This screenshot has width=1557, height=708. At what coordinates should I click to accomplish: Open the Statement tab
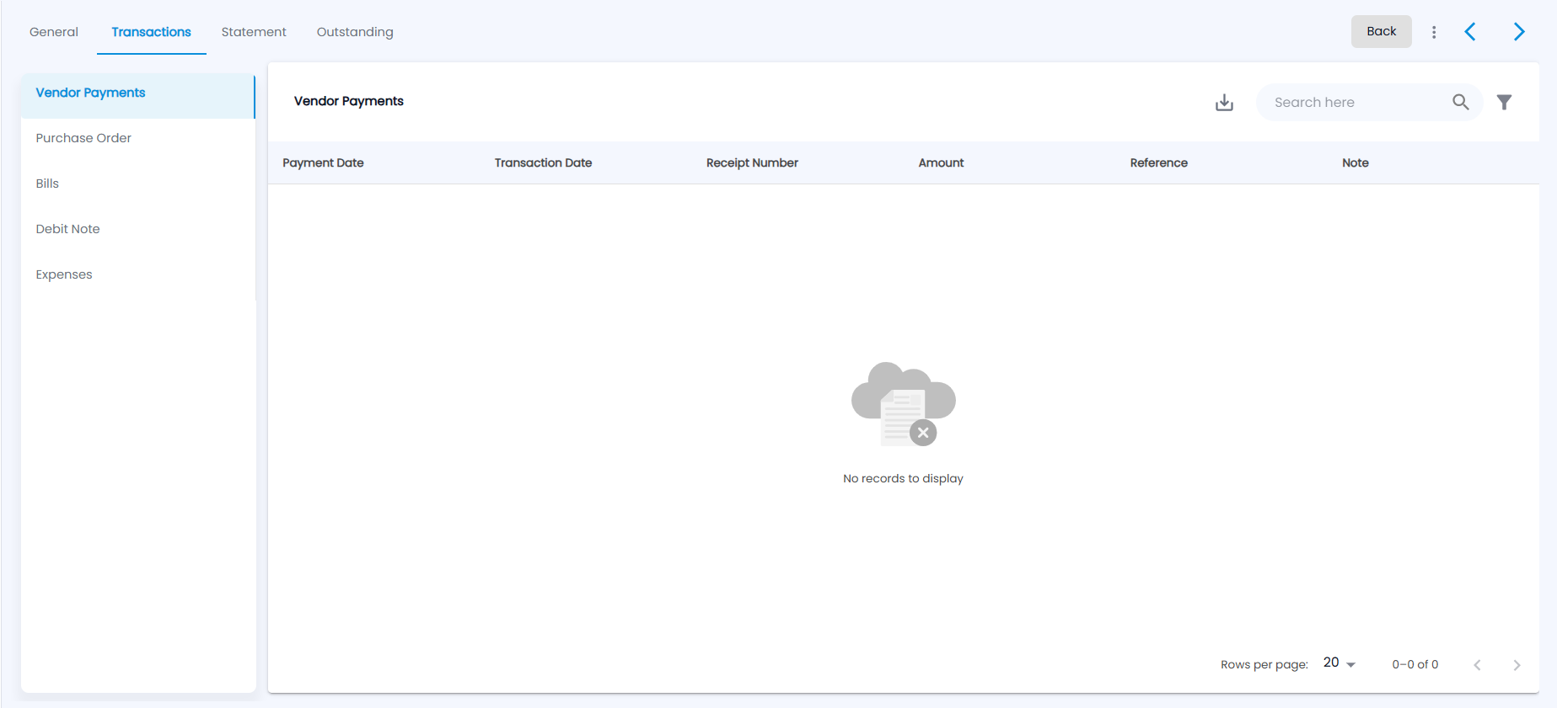click(x=254, y=32)
